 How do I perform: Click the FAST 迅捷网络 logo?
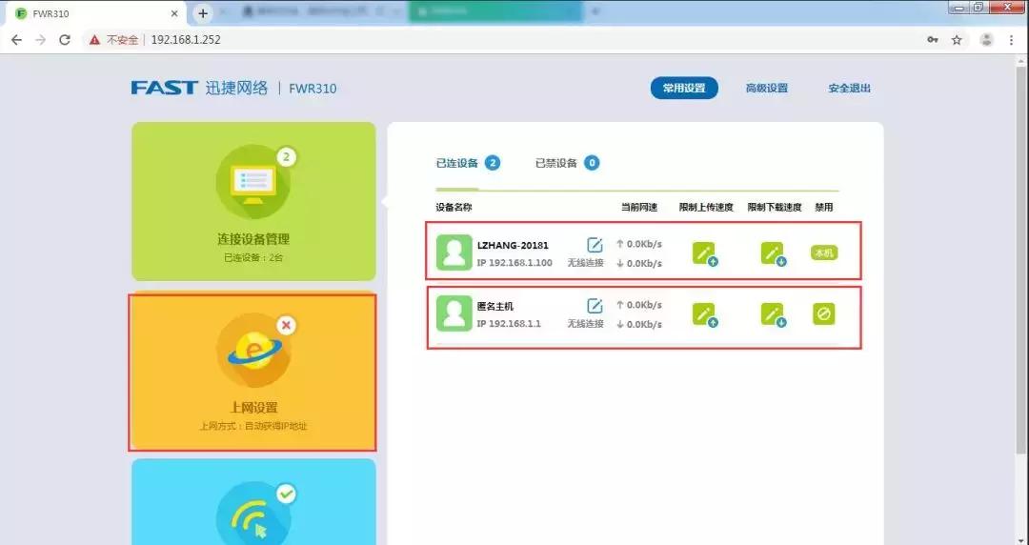pyautogui.click(x=199, y=88)
